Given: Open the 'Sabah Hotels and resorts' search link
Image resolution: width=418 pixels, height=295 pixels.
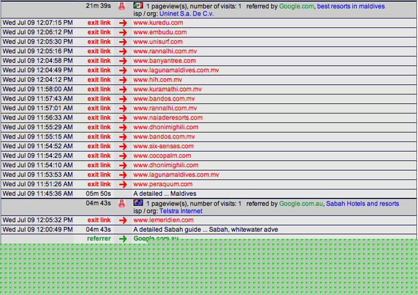Looking at the screenshot, I should tap(362, 204).
